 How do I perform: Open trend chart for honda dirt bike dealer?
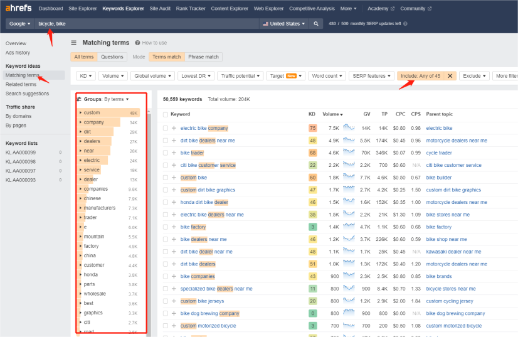(x=349, y=201)
